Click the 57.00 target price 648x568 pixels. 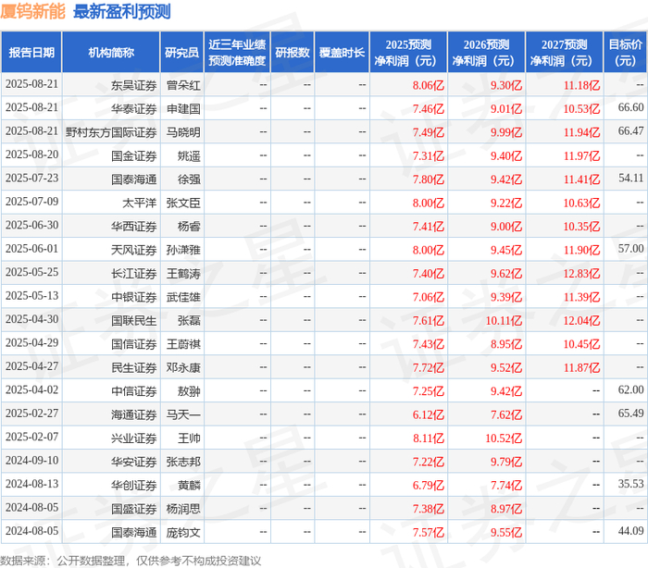[630, 249]
